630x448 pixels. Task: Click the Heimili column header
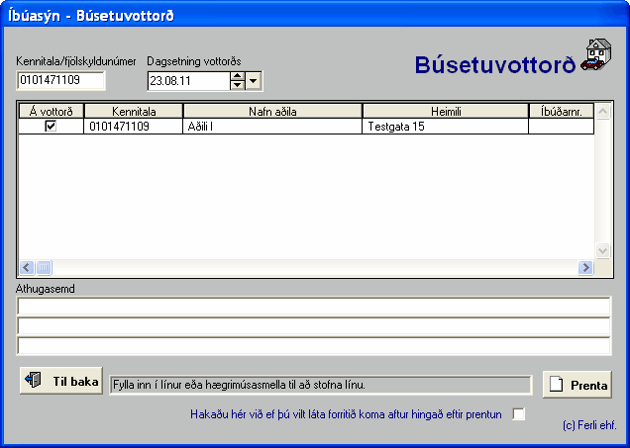(446, 111)
